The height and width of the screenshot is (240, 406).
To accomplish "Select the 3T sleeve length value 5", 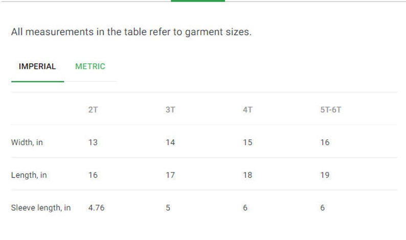I will [168, 208].
